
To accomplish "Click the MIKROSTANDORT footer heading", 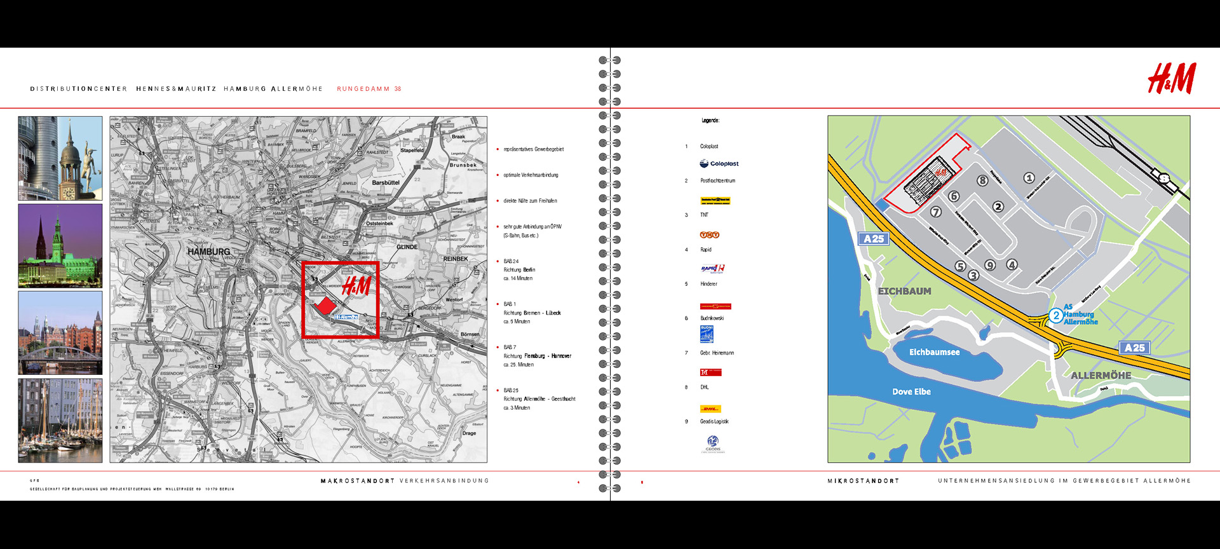I will (863, 481).
